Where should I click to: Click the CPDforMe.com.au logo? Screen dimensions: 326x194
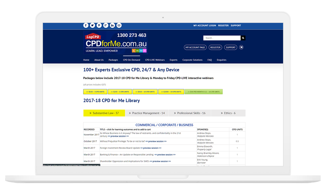[x=116, y=43]
